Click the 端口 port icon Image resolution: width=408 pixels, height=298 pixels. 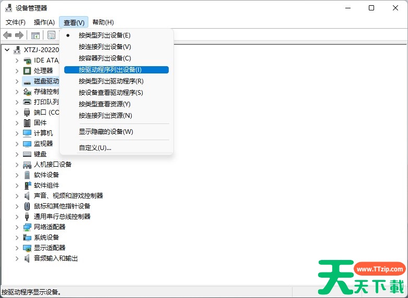pyautogui.click(x=27, y=113)
